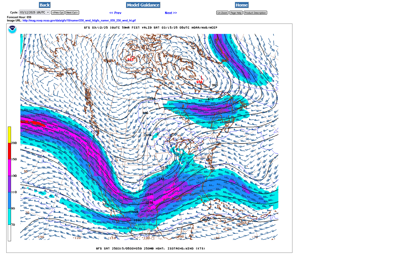Open the Model Guidance page
The height and width of the screenshot is (260, 393).
pos(143,5)
